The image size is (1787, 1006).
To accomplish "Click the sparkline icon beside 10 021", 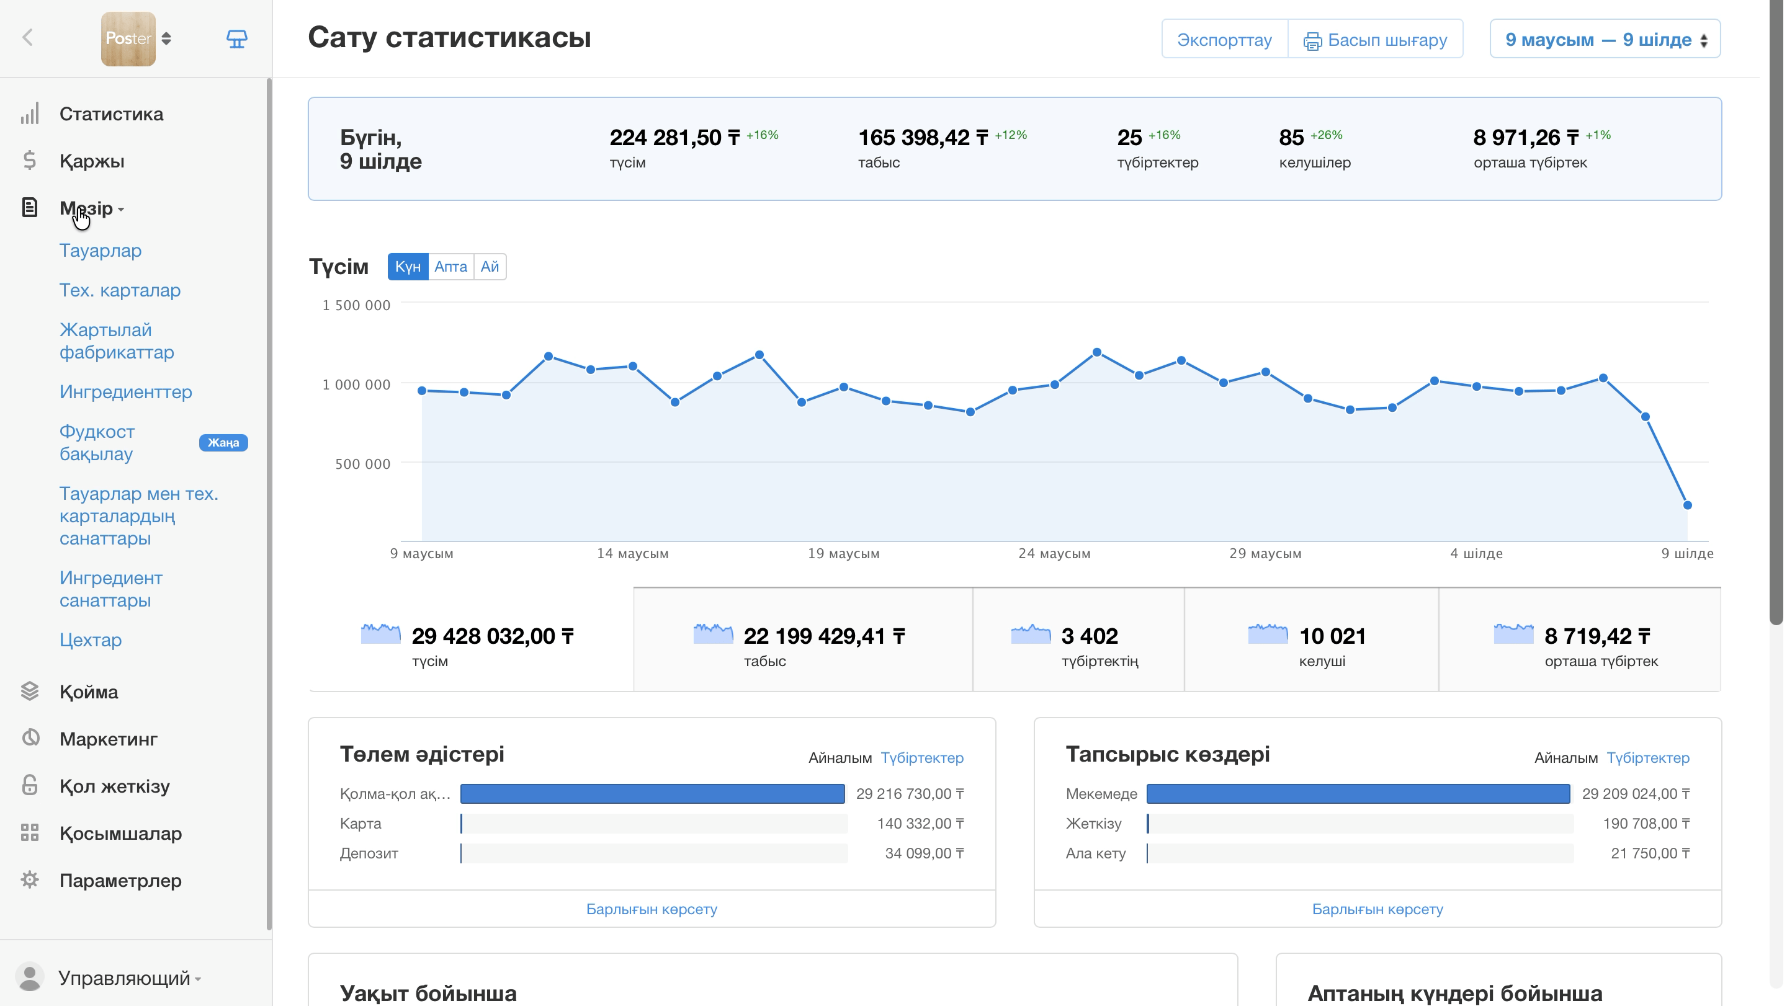I will click(x=1268, y=634).
